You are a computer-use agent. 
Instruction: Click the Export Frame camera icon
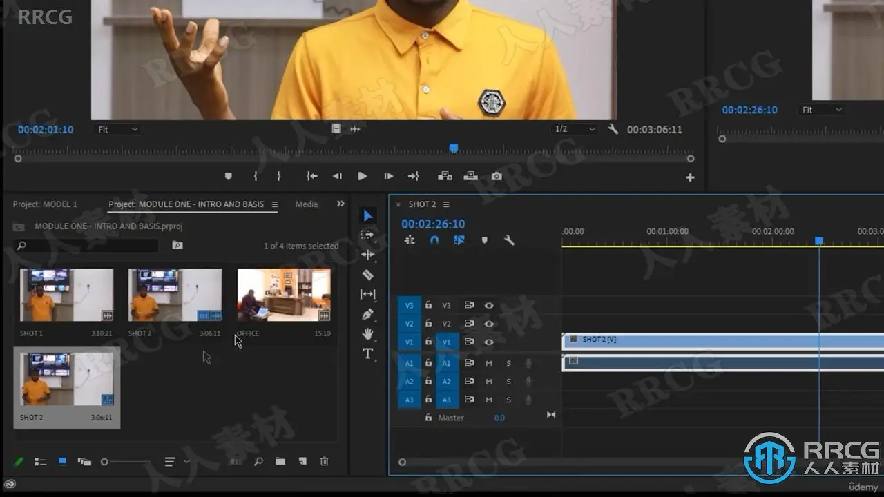click(x=497, y=177)
